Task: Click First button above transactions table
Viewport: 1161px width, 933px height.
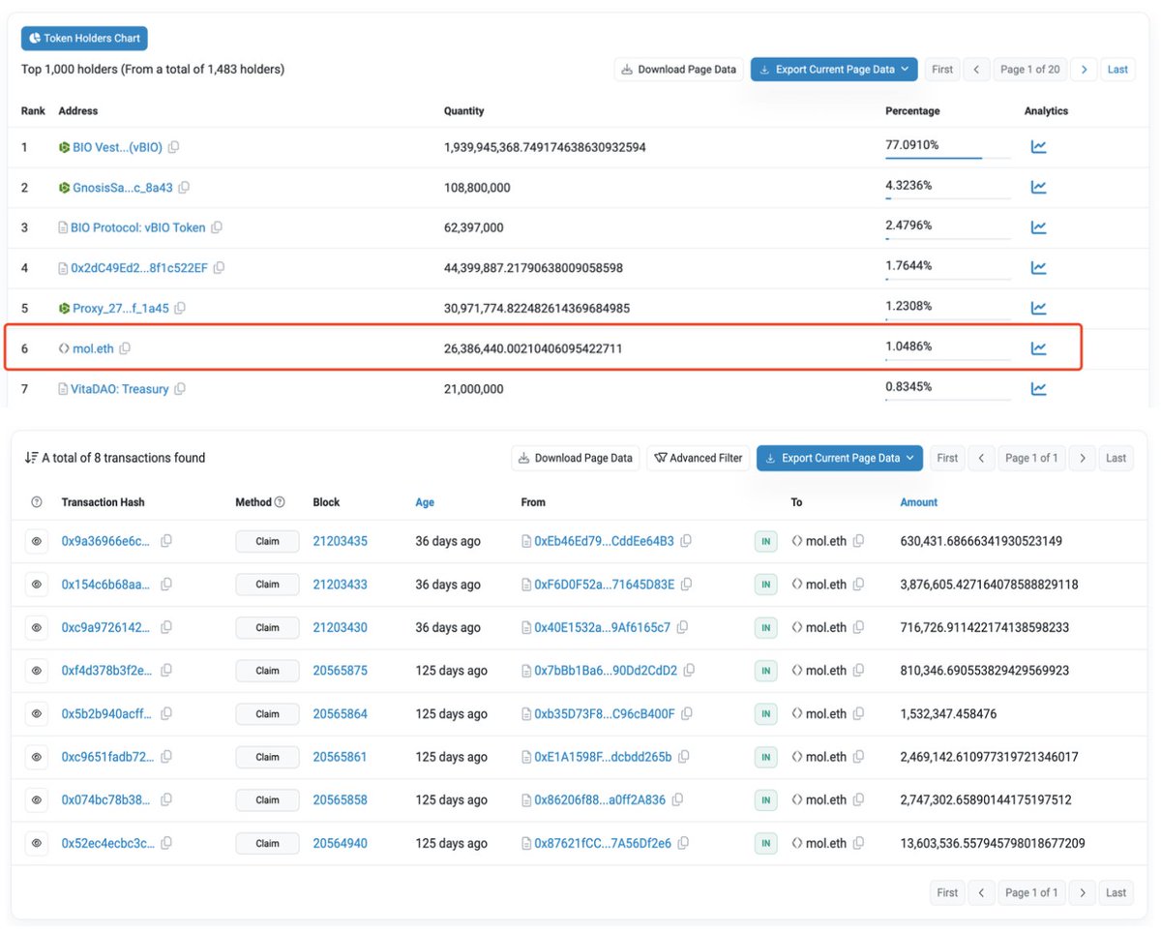Action: point(947,458)
